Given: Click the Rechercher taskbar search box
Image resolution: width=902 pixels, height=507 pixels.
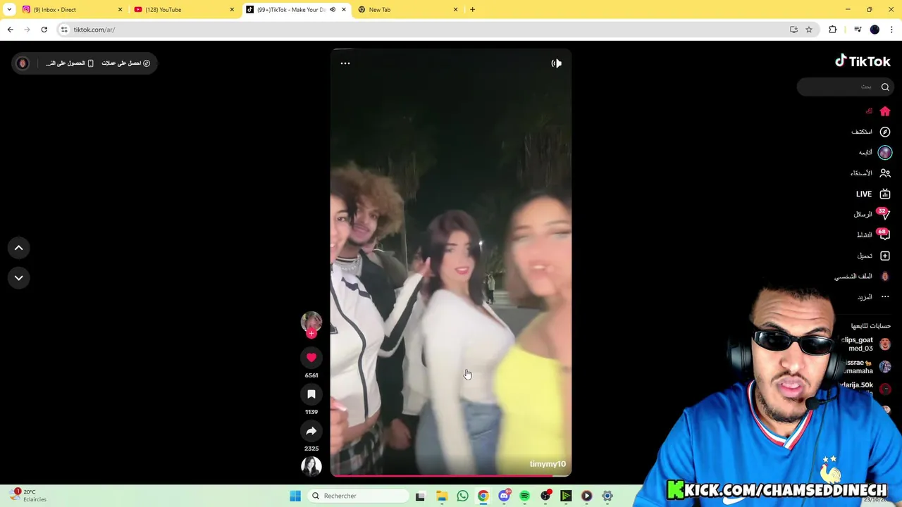Looking at the screenshot, I should point(359,496).
